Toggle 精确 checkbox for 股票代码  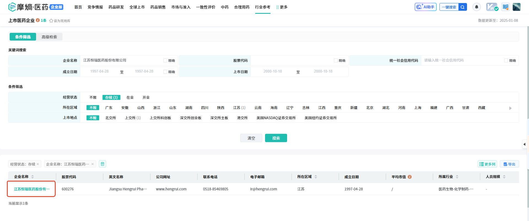point(336,60)
